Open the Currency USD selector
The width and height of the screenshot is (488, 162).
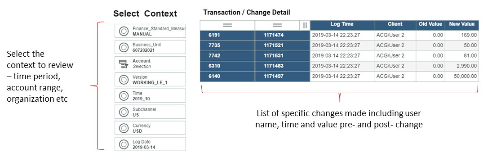click(150, 128)
